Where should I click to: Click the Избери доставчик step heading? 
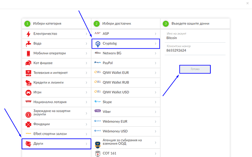pyautogui.click(x=117, y=23)
